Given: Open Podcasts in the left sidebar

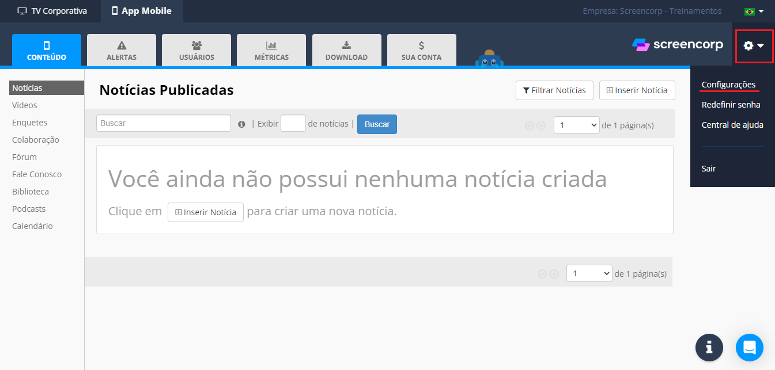Looking at the screenshot, I should coord(29,209).
